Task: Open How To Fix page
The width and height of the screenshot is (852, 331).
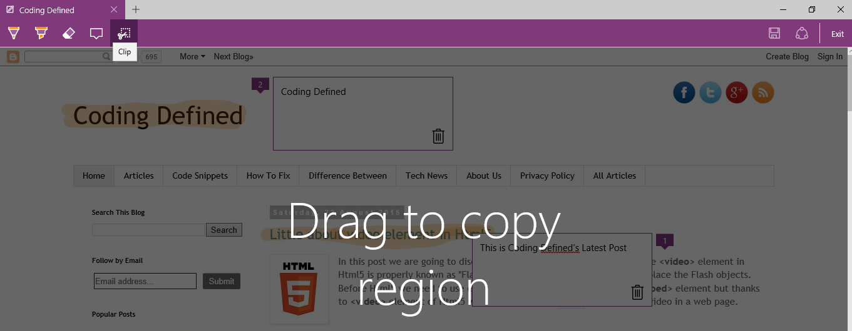Action: click(x=269, y=175)
